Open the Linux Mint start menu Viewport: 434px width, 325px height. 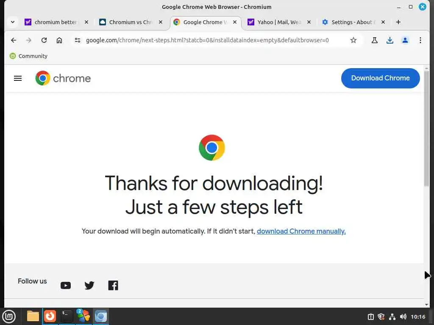tap(9, 317)
